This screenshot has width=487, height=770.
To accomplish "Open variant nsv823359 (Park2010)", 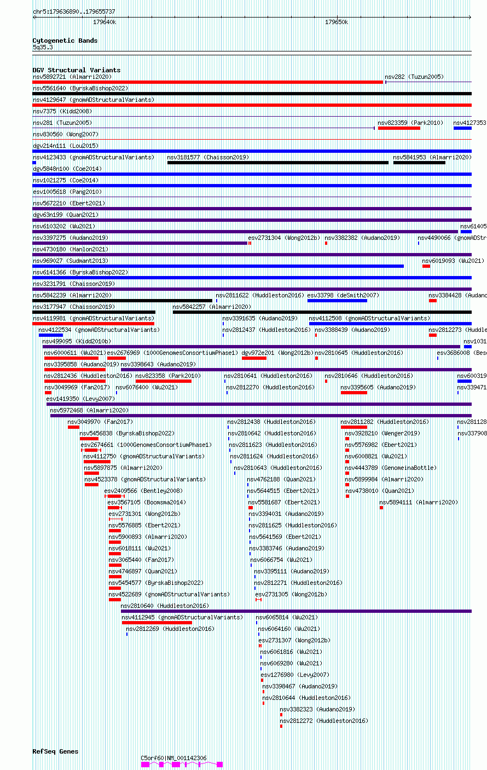I will [410, 123].
